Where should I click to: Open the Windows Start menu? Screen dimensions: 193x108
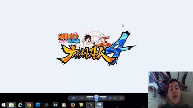(x=3, y=105)
